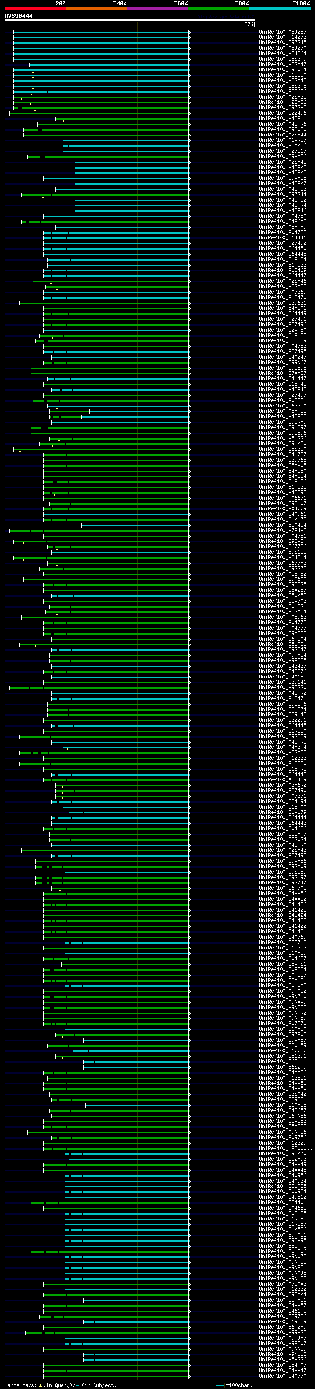The height and width of the screenshot is (1389, 315).
Task: Click the cyan alignment bar for UniRef100_A8J287
Action: 102,32
